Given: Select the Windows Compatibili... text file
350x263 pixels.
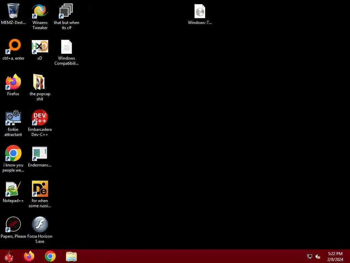Looking at the screenshot, I should (x=67, y=47).
